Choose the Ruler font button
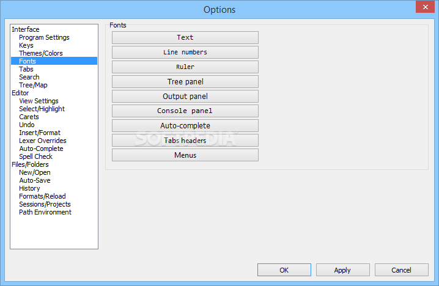This screenshot has height=286, width=439. 185,67
